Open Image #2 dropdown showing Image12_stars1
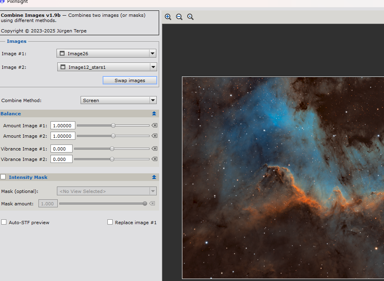The height and width of the screenshot is (281, 384). [x=107, y=67]
